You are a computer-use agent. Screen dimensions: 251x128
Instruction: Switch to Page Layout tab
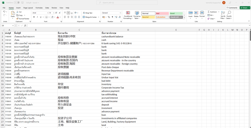(x=28, y=8)
